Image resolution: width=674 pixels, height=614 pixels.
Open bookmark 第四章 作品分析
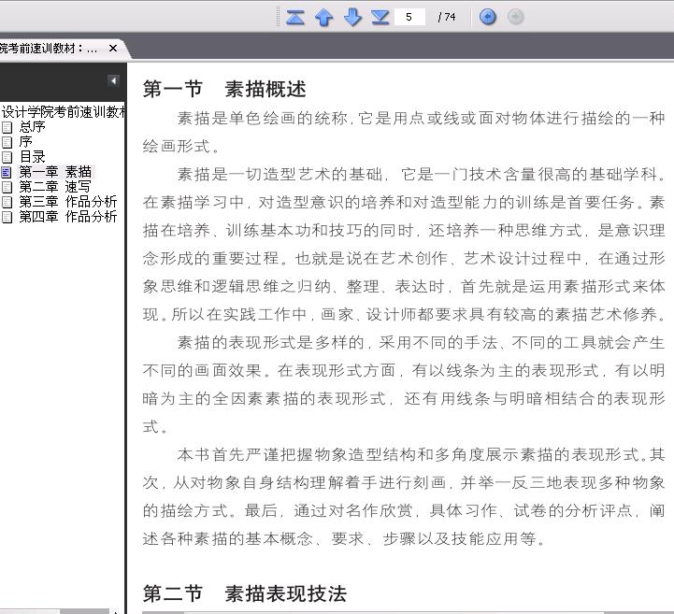pos(68,217)
